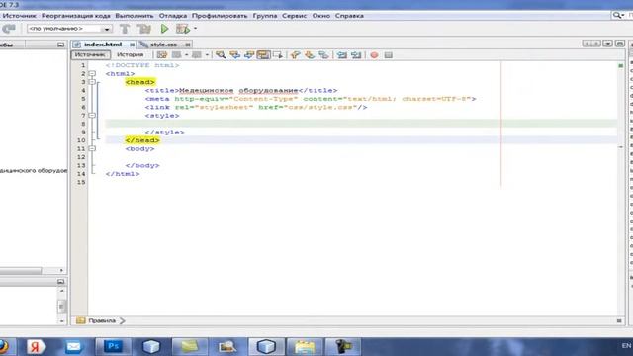The width and height of the screenshot is (633, 356).
Task: Click the Find Previous Occurrence icon
Action: (235, 55)
